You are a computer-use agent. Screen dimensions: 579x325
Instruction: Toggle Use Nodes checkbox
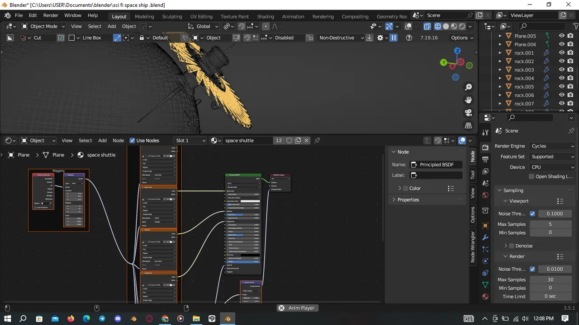133,140
